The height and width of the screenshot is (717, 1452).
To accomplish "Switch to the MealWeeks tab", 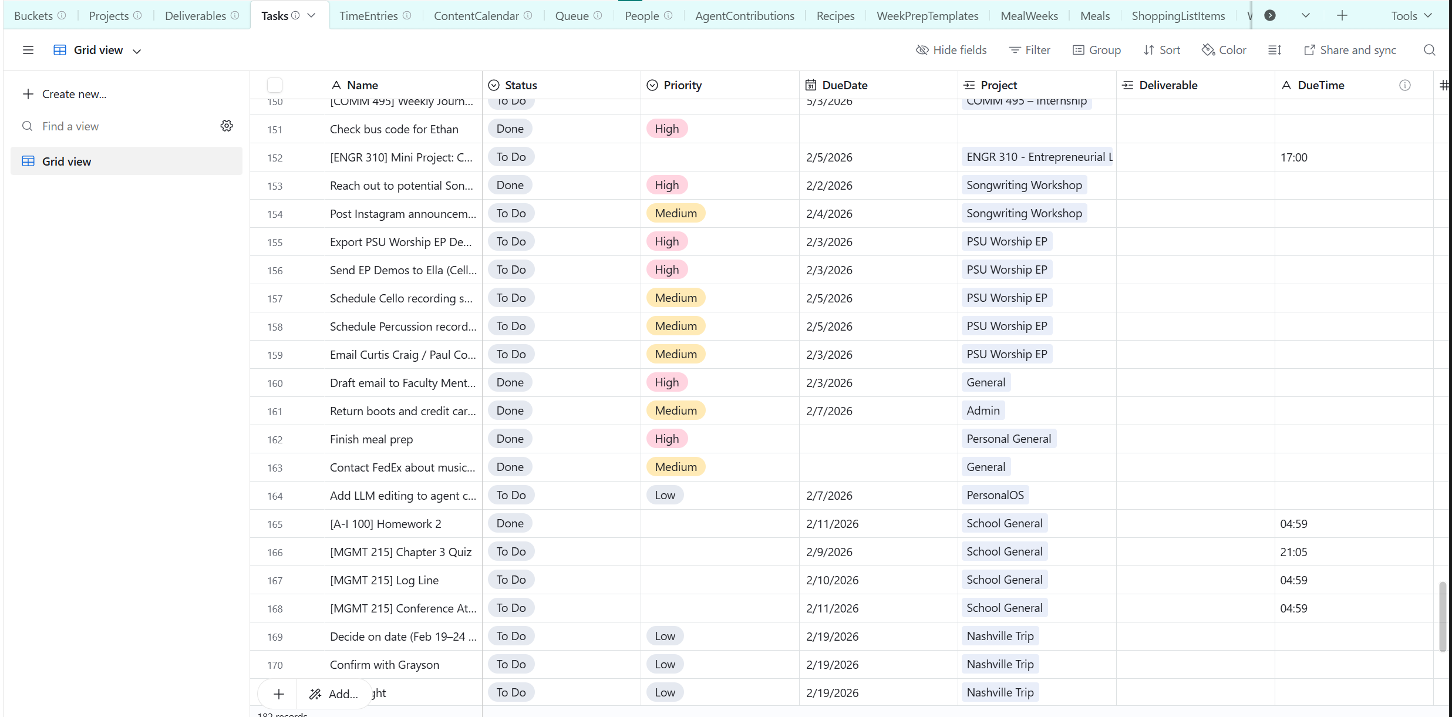I will click(1029, 16).
